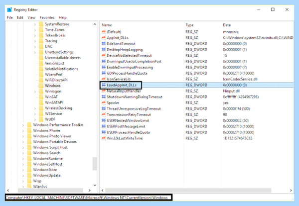Click the SystemRestore folder icon
The height and width of the screenshot is (206, 299).
(41, 24)
